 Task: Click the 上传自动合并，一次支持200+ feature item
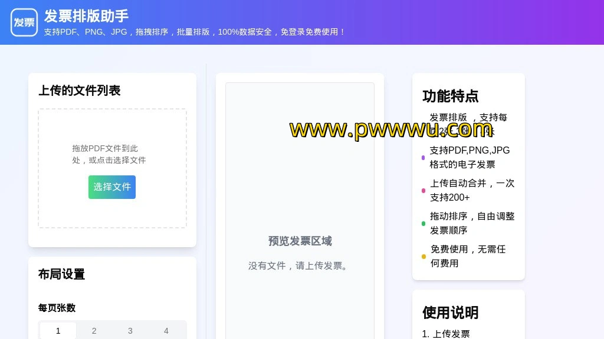point(468,190)
